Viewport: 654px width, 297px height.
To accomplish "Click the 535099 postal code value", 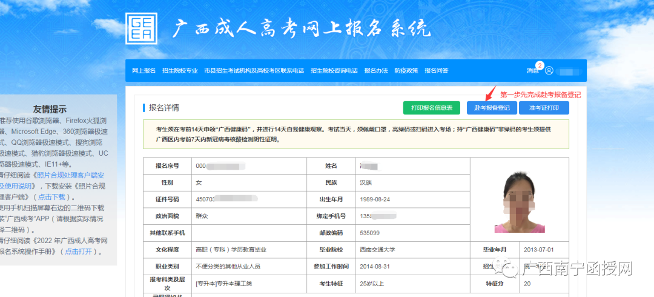I will [370, 233].
